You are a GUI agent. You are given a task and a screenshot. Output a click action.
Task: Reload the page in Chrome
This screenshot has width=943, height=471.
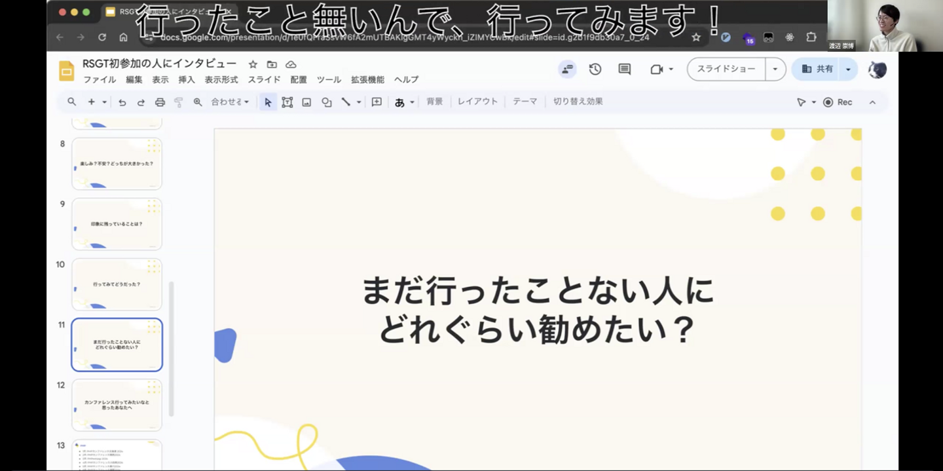click(102, 37)
